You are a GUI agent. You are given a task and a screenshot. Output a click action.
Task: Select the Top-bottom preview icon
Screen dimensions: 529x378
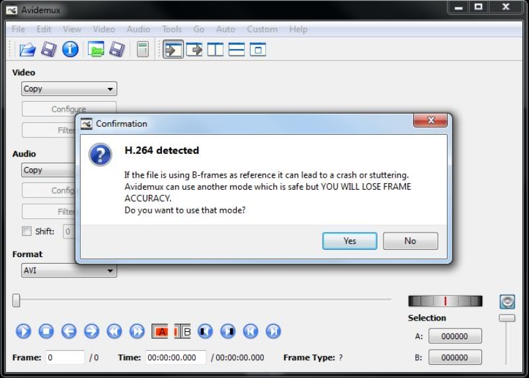(x=237, y=50)
